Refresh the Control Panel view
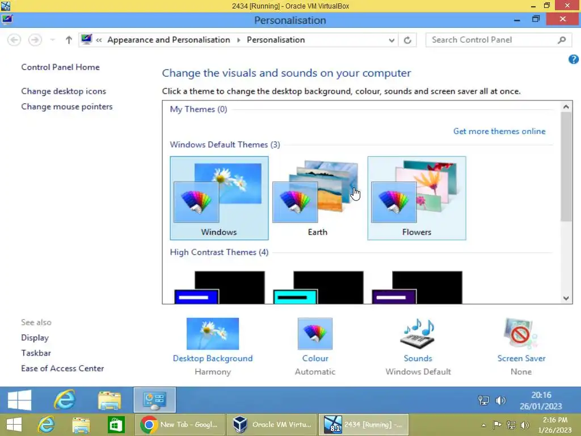The width and height of the screenshot is (581, 436). tap(407, 40)
